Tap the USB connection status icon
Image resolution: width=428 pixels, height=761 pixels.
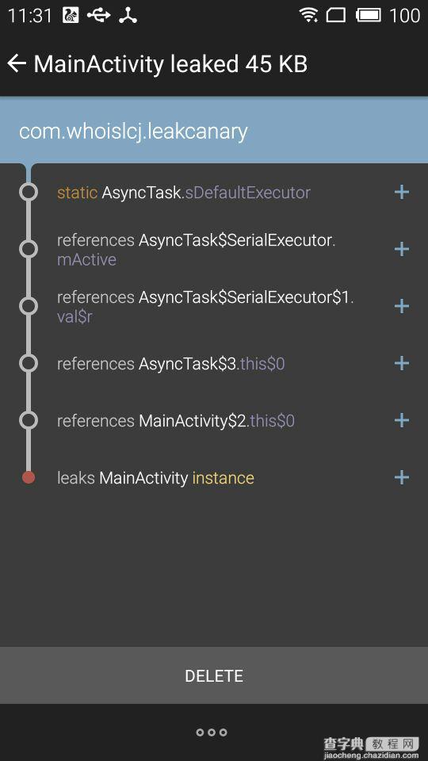tap(98, 16)
